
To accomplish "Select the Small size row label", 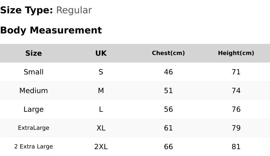I will [33, 72].
